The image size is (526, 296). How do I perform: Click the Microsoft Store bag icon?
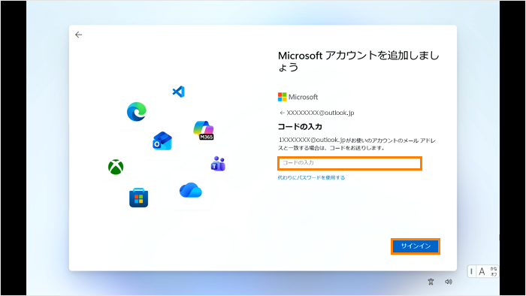pyautogui.click(x=138, y=198)
